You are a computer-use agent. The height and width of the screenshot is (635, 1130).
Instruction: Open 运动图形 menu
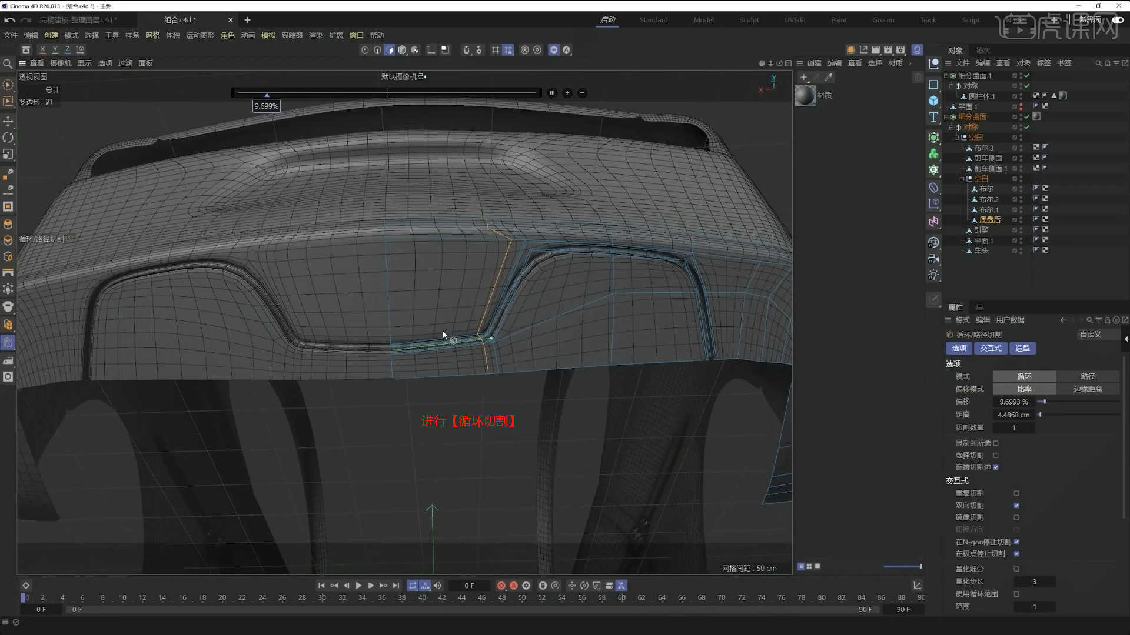200,35
